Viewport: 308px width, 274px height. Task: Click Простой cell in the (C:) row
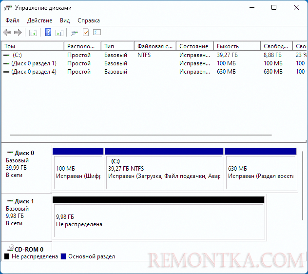coord(79,55)
